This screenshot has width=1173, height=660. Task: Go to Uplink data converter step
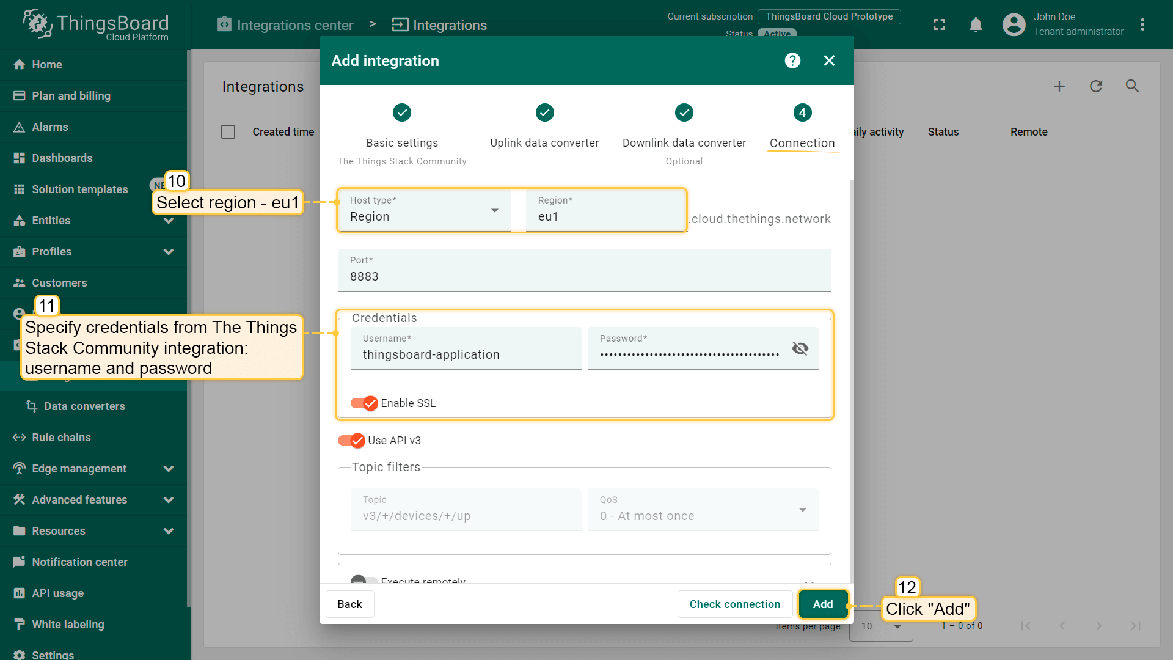click(544, 127)
